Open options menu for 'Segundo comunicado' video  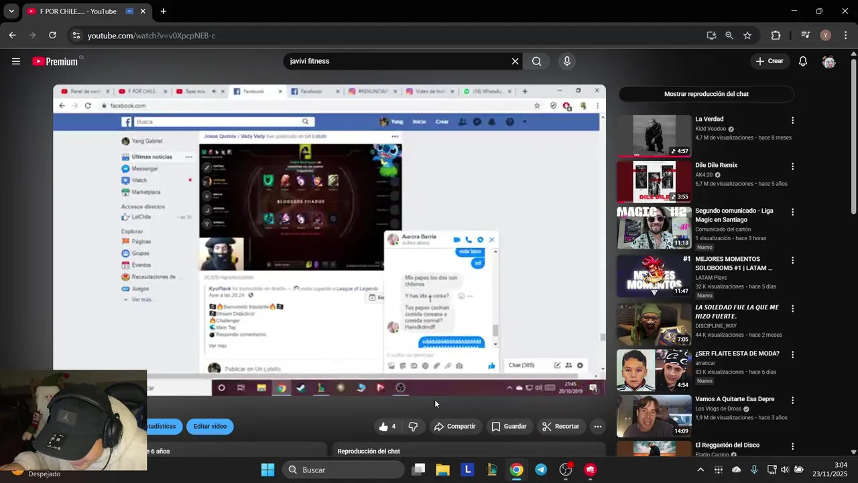coord(793,212)
